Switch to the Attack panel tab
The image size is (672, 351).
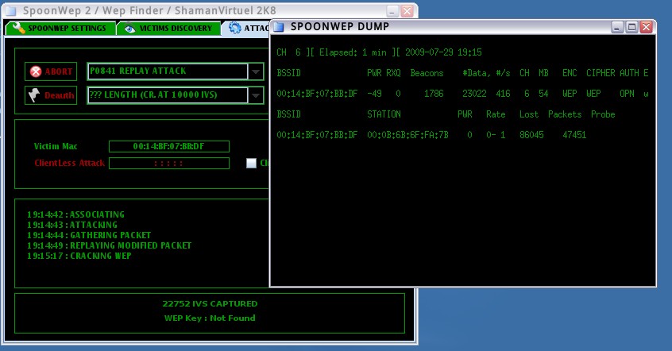tap(247, 29)
